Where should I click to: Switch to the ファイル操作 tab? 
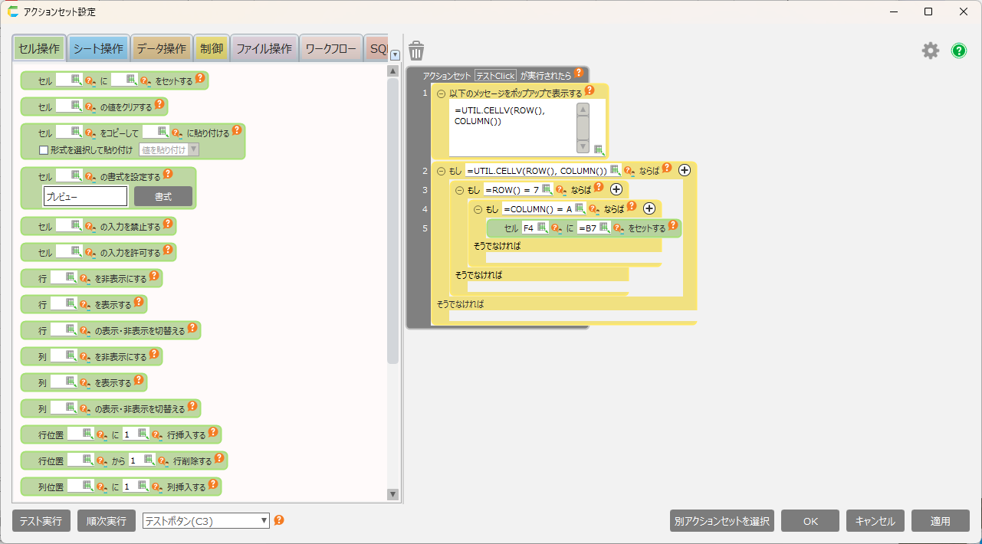(264, 48)
